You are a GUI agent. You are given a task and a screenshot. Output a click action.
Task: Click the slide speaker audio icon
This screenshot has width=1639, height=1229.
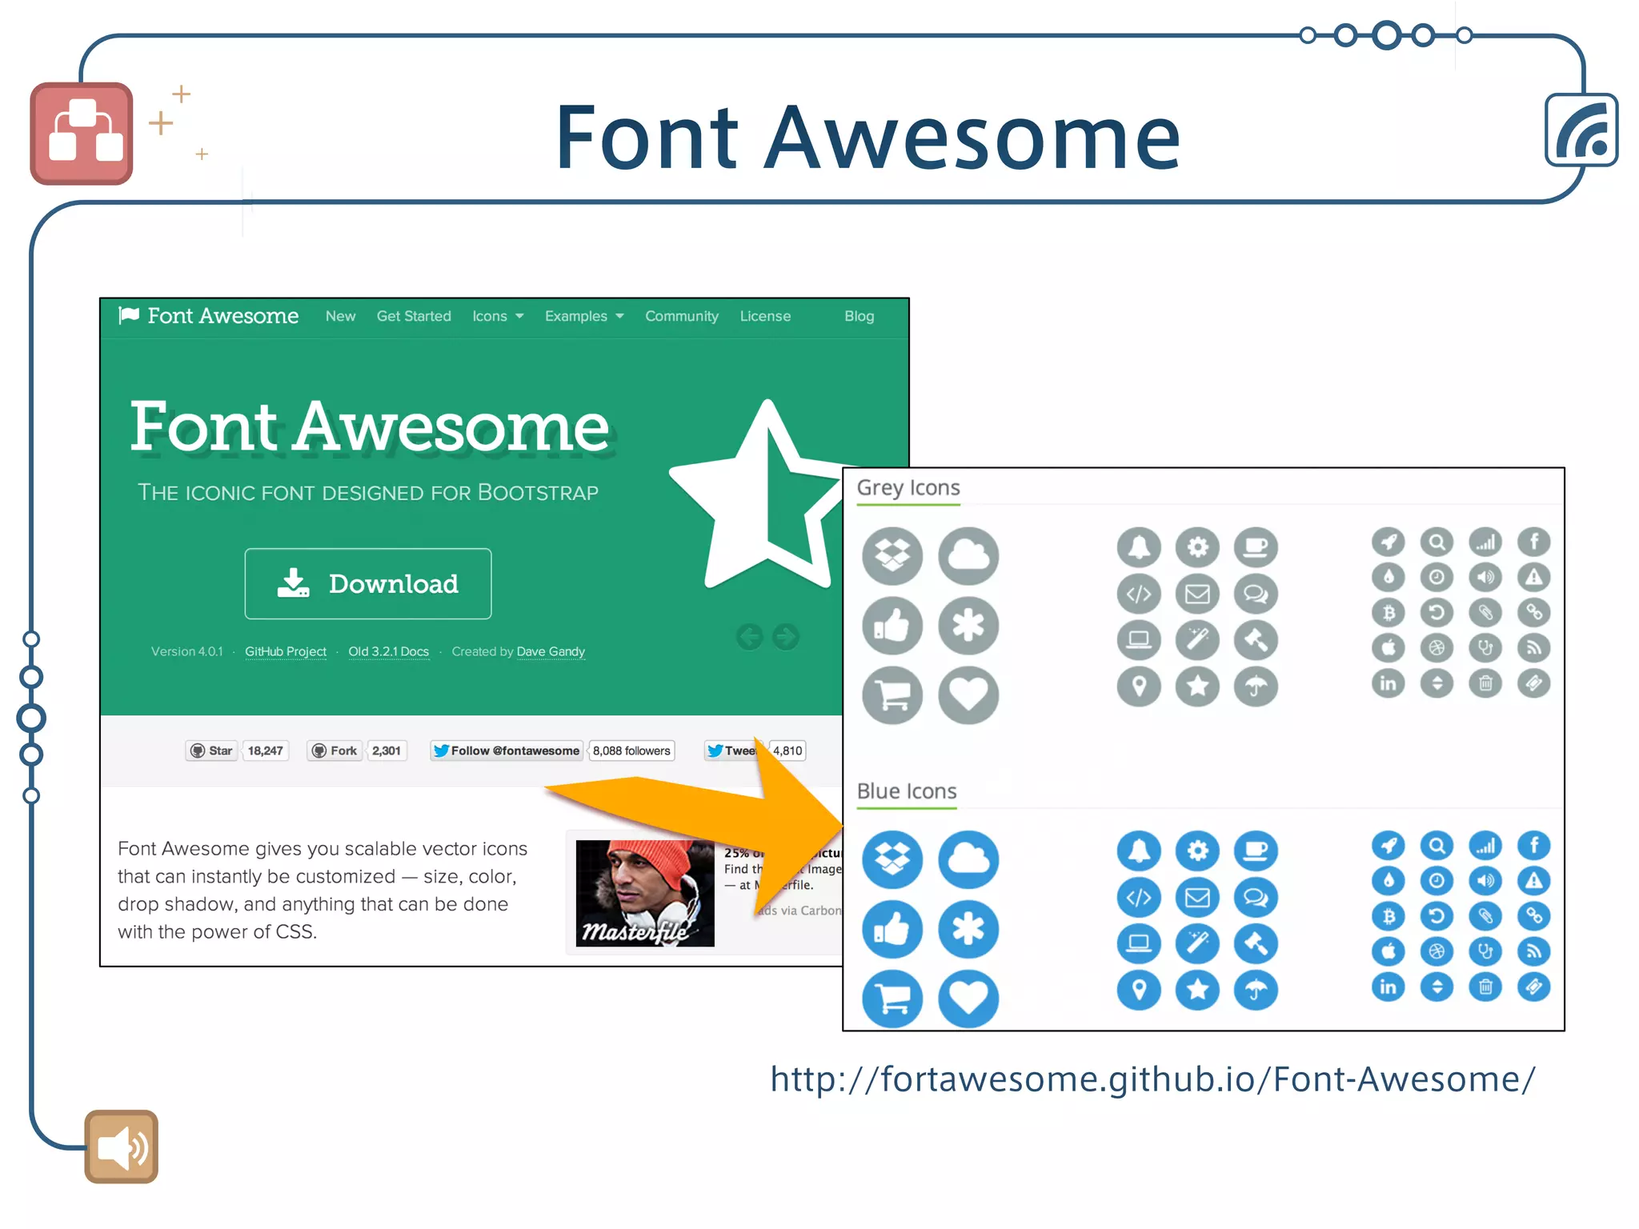[x=122, y=1147]
